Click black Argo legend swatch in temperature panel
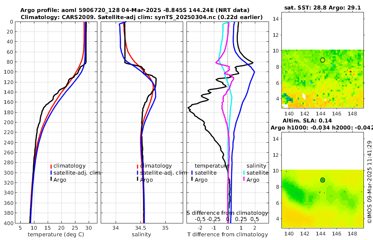Viewport: 373px width, 240px height. 51,179
